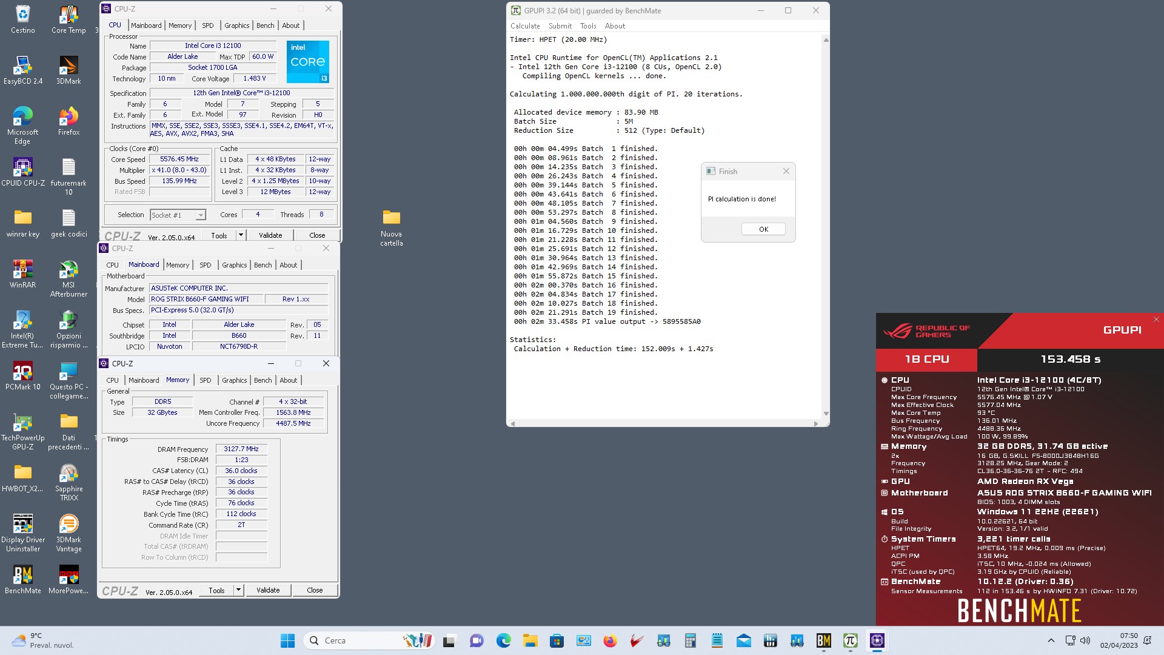This screenshot has width=1164, height=655.
Task: Click Close button in bottom CPU-Z window
Action: click(x=315, y=590)
